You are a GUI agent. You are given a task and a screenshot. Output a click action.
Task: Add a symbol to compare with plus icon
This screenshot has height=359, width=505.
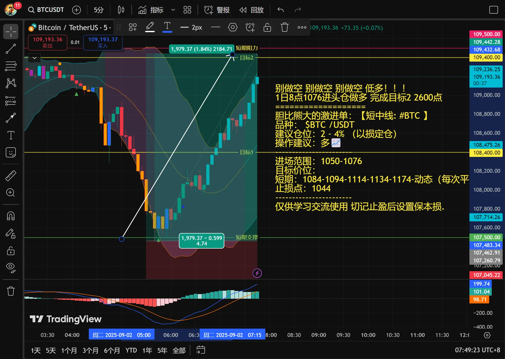tap(76, 10)
